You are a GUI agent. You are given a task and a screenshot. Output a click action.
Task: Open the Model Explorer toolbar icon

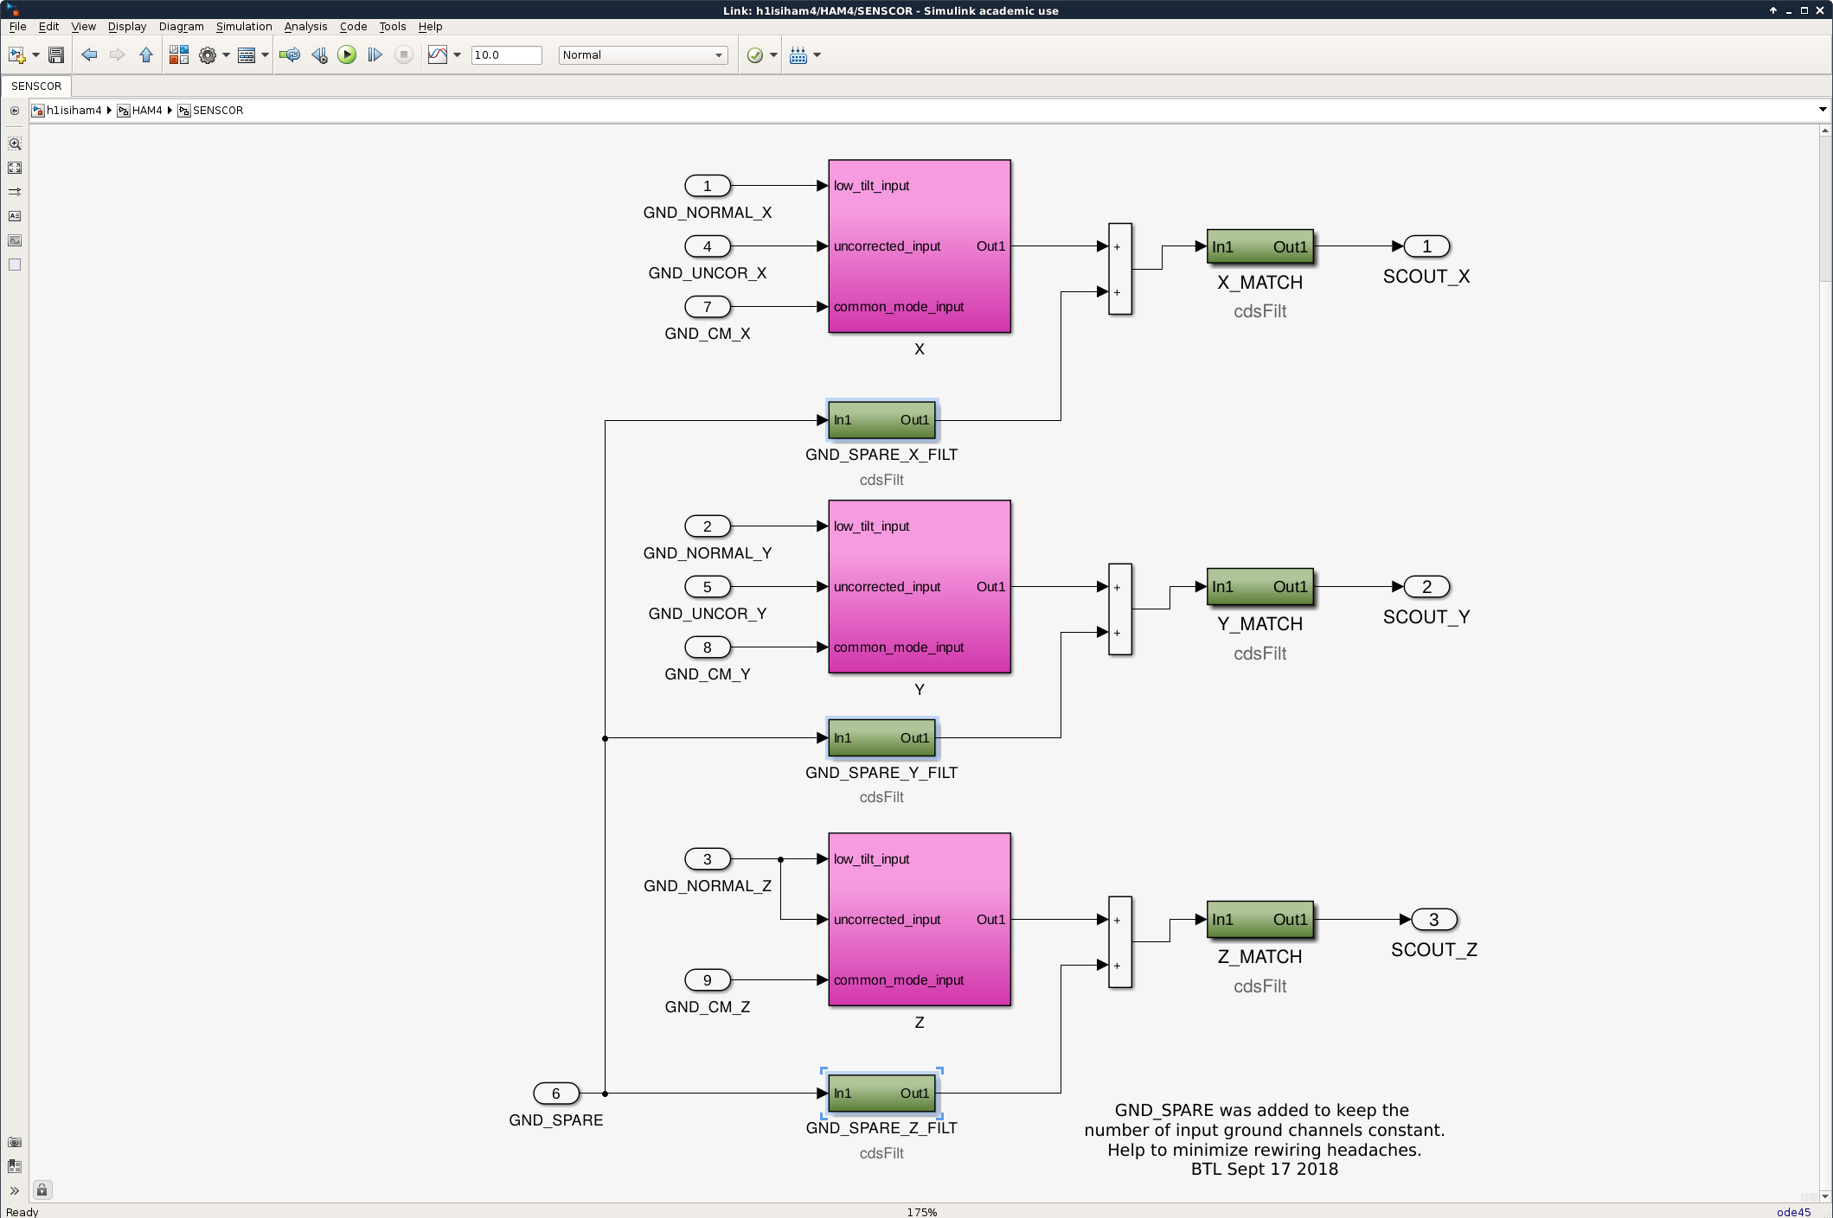(x=247, y=55)
